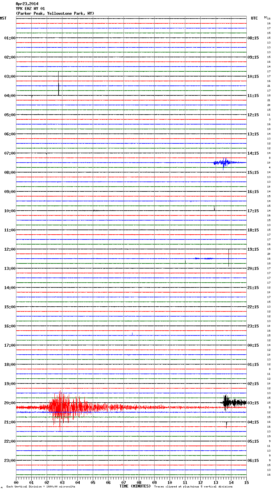Screen dimensions: 272x491
Task: Select the 12:00 MST row label
Action: pos(10,249)
